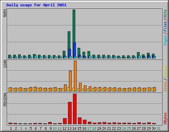
Task: Click the orange sites bar for day 13
Action: (x=70, y=81)
